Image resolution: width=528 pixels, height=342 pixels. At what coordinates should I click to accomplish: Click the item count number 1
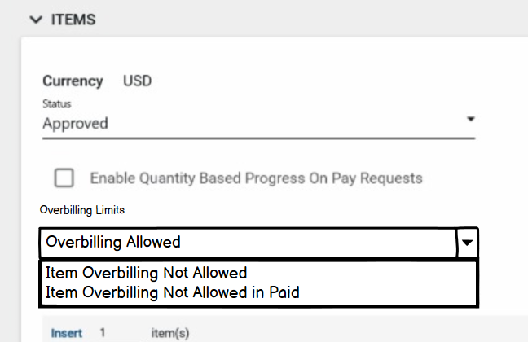(x=103, y=333)
